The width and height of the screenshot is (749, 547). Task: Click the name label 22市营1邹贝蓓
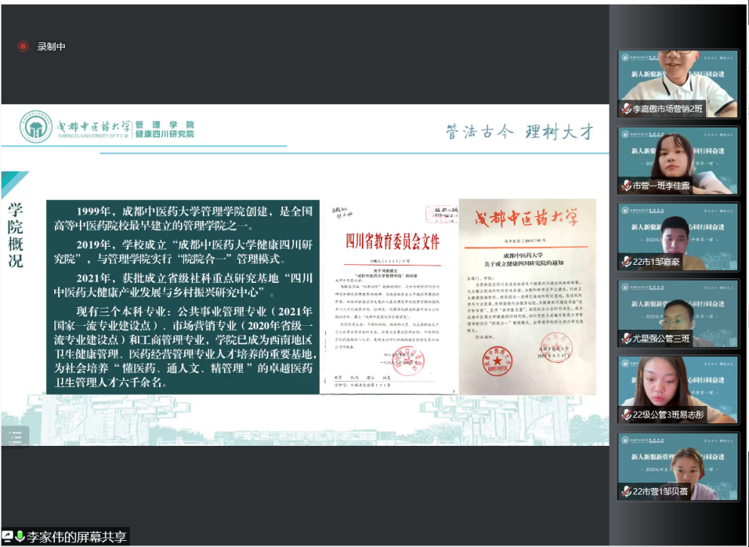[x=661, y=491]
